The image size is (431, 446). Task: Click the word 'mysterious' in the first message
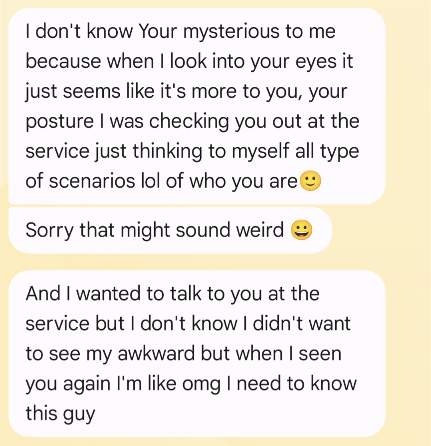point(231,31)
